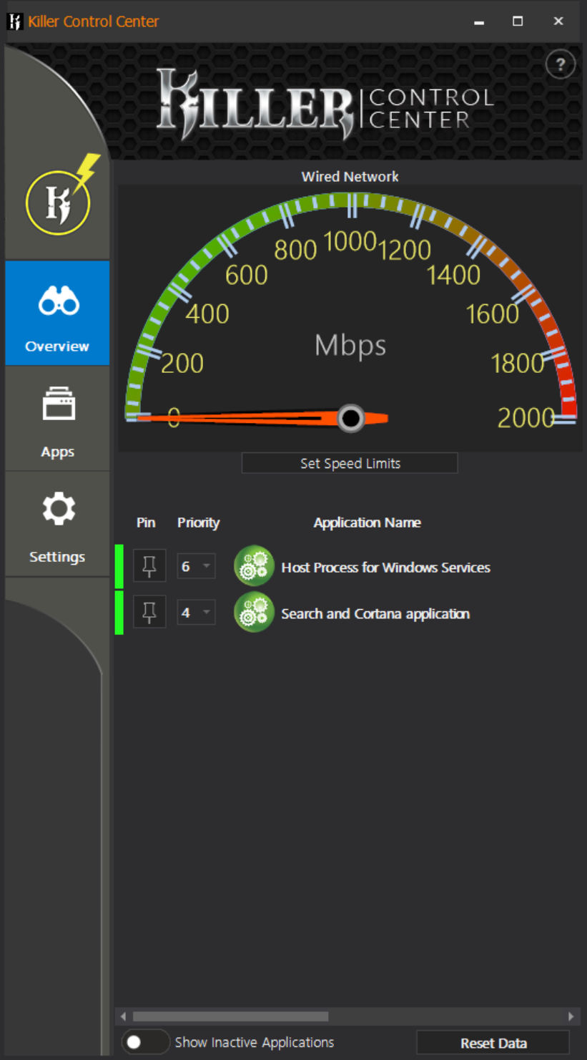The image size is (587, 1060).
Task: Close the Killer Control Center window
Action: 558,21
